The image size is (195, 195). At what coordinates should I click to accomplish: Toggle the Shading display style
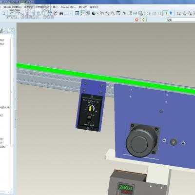[165, 13]
